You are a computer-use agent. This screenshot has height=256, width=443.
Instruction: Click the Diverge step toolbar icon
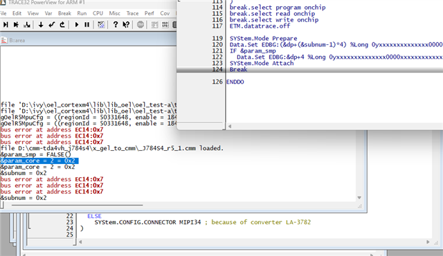click(x=27, y=25)
